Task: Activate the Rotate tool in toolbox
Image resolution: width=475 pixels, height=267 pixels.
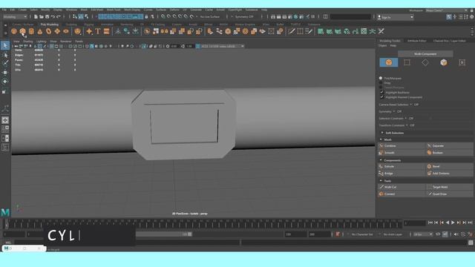Action: (5, 82)
